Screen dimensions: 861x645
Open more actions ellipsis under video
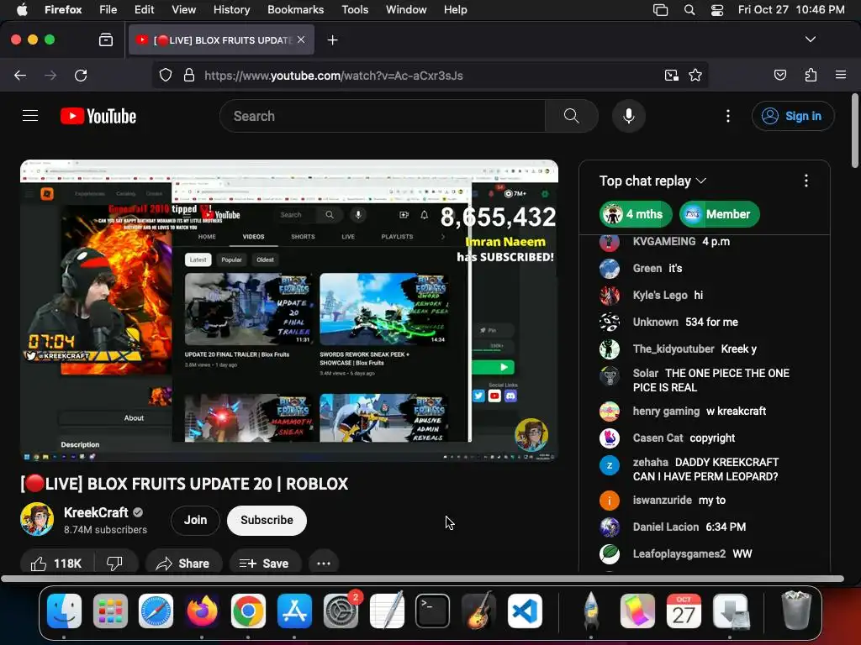(324, 564)
